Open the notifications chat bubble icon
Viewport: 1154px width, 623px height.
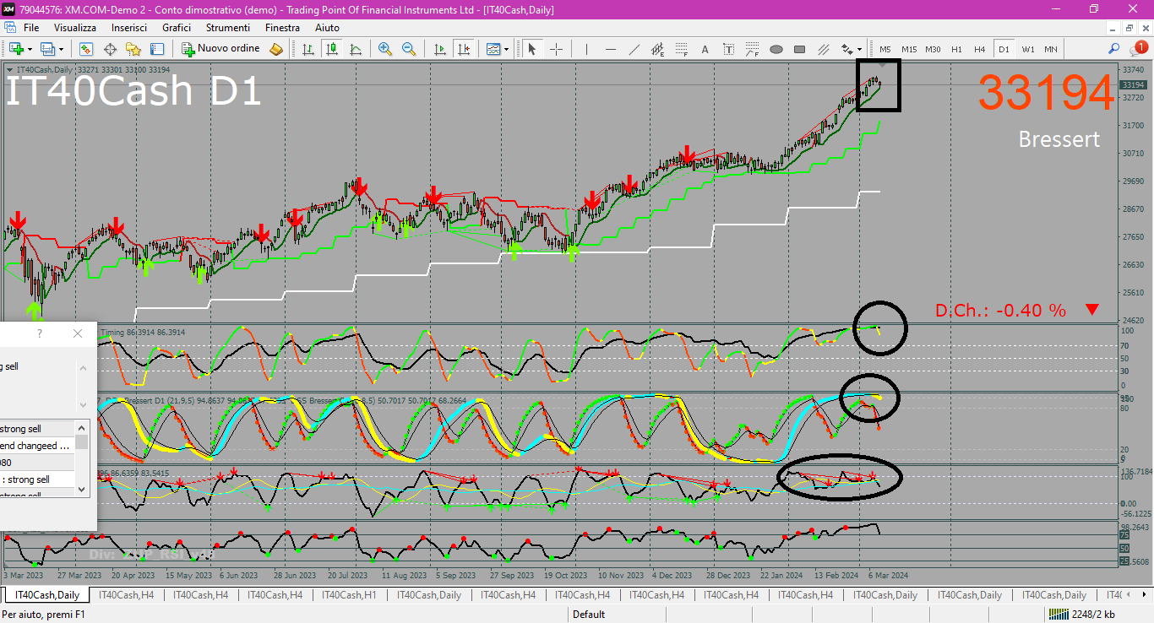1137,49
